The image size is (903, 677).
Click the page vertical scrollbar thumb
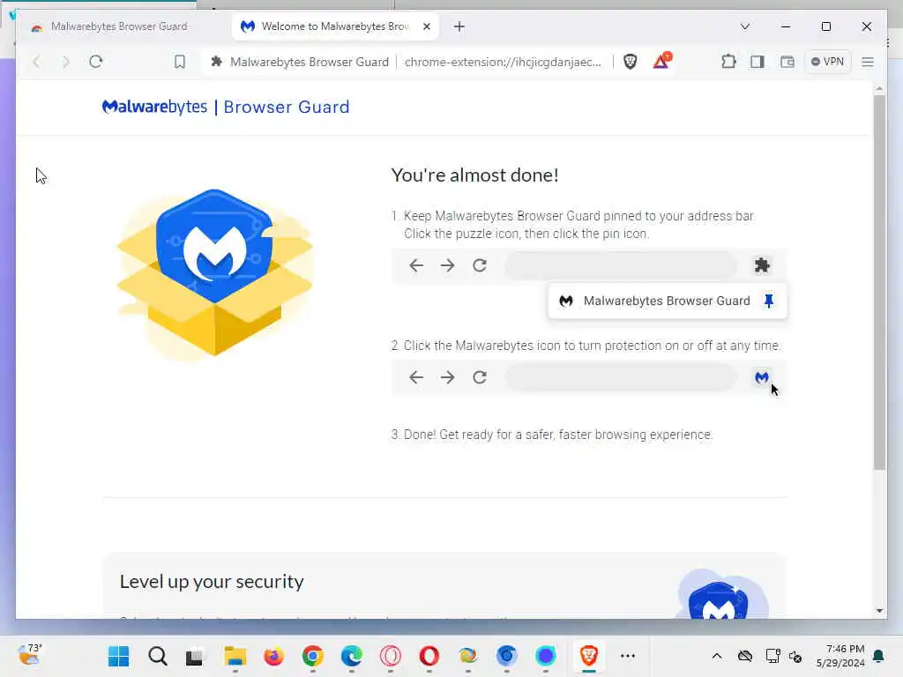[x=879, y=282]
